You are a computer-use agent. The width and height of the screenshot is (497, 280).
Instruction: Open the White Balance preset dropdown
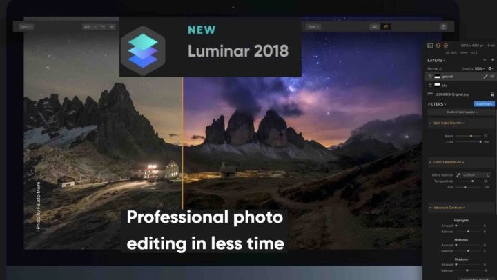pyautogui.click(x=476, y=175)
